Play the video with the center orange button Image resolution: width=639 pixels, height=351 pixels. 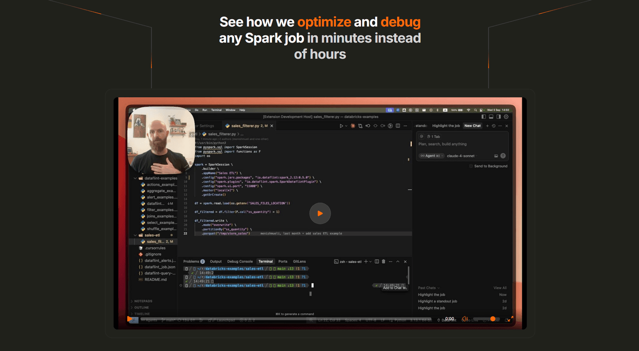320,213
